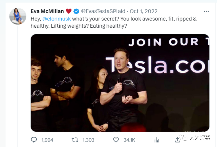Click the reply speech bubble icon

pyautogui.click(x=34, y=140)
